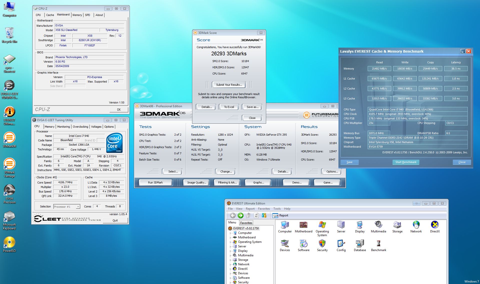Open the Tools menu in EVEREST
480x284 pixels.
tap(277, 209)
